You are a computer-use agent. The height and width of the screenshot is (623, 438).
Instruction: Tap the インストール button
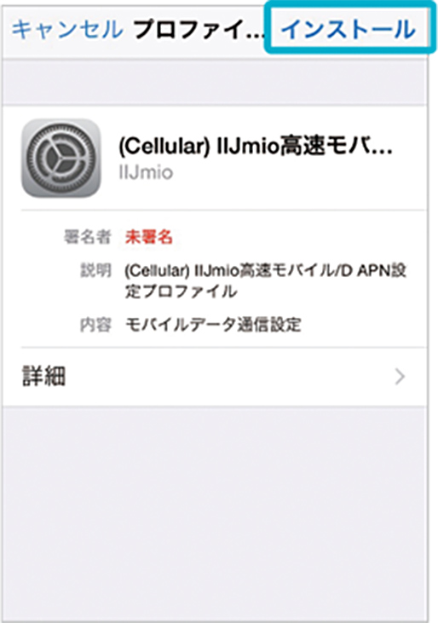[x=349, y=29]
